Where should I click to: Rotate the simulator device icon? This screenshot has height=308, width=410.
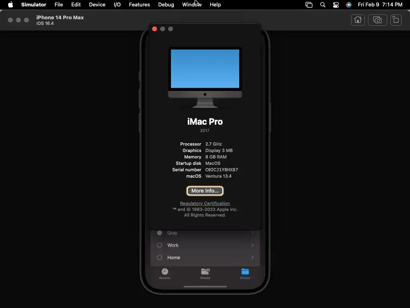point(396,20)
